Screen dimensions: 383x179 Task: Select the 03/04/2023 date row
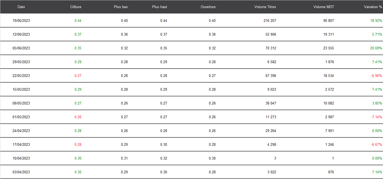(x=191, y=172)
